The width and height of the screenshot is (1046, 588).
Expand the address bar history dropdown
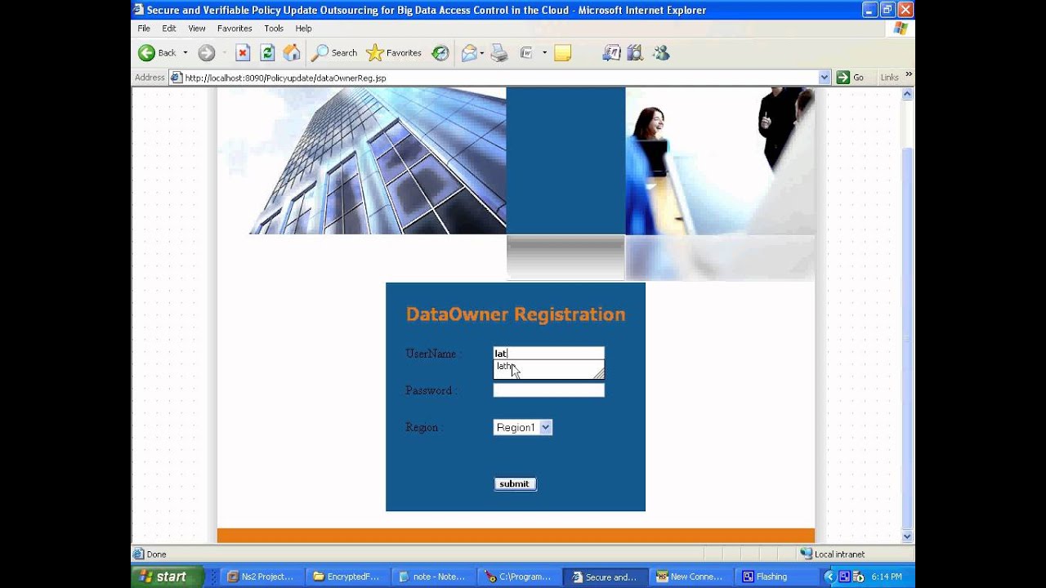click(x=825, y=78)
